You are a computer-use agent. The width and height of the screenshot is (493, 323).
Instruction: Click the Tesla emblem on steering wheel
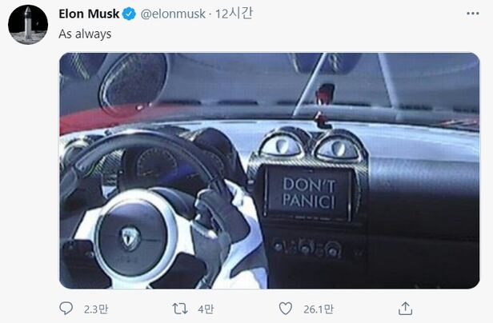pyautogui.click(x=130, y=237)
